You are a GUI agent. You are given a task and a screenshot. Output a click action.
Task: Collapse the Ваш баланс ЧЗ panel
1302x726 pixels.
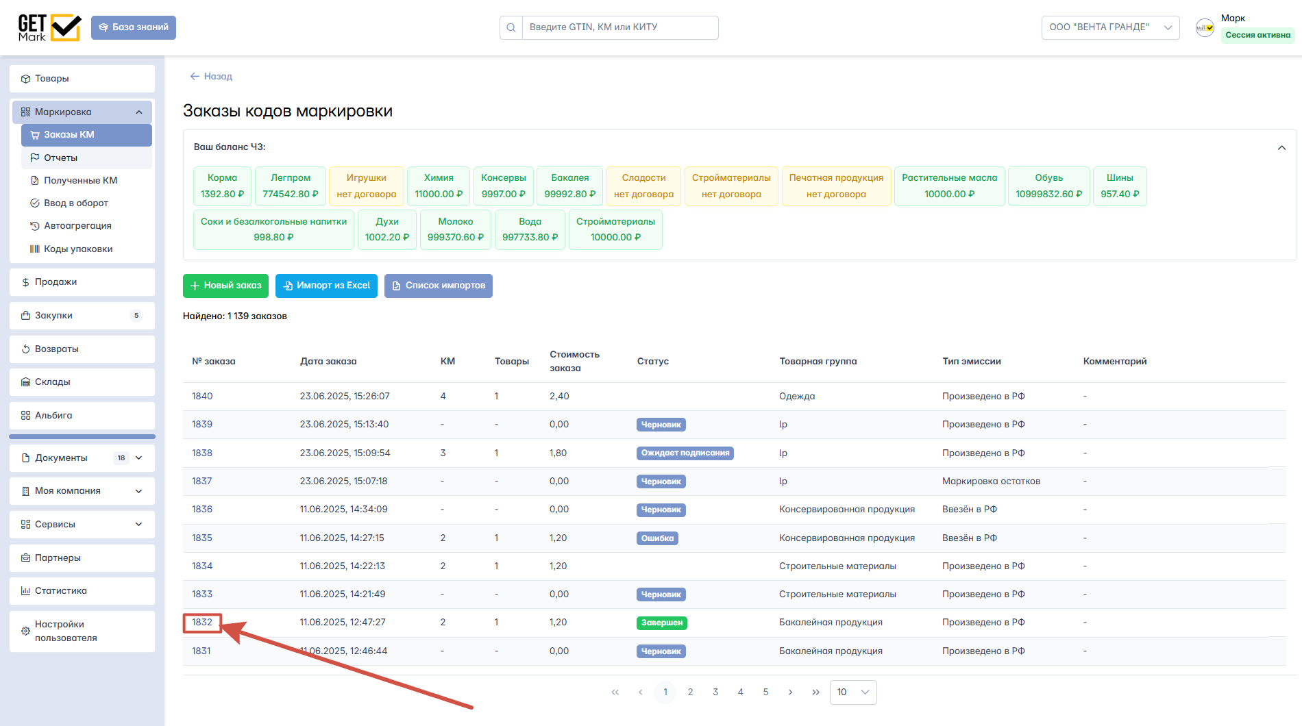tap(1281, 148)
